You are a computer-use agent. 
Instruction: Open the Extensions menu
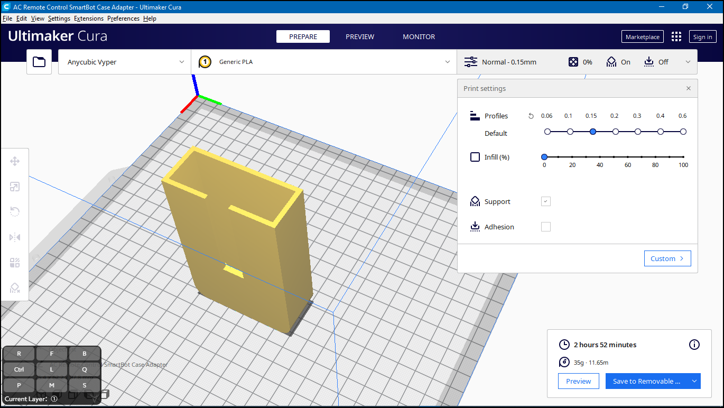pyautogui.click(x=89, y=18)
